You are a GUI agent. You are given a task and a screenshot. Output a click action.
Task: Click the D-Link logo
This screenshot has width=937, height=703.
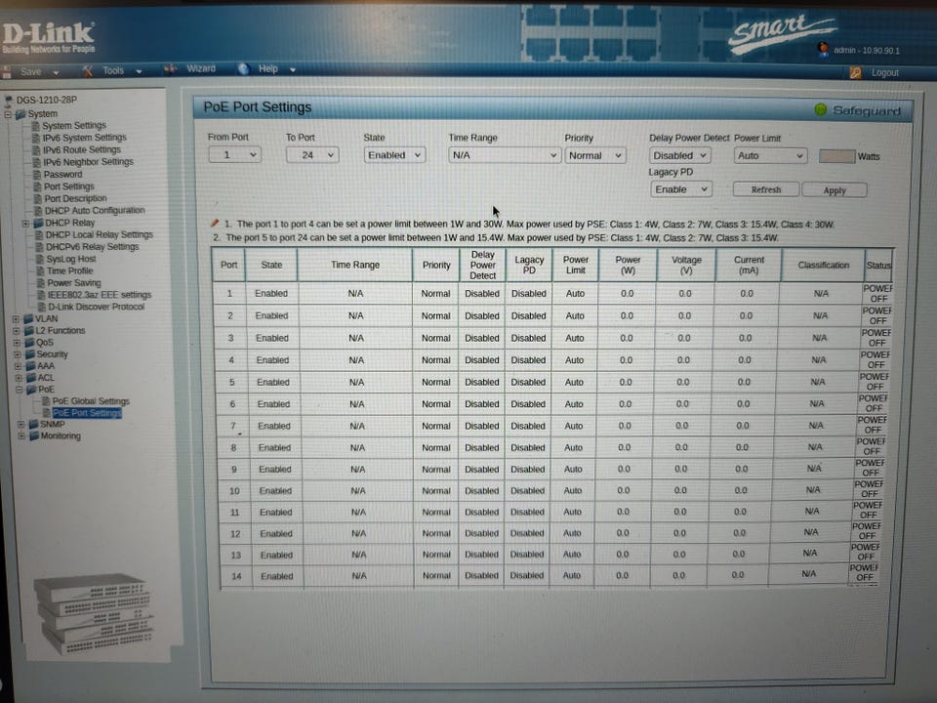[49, 38]
